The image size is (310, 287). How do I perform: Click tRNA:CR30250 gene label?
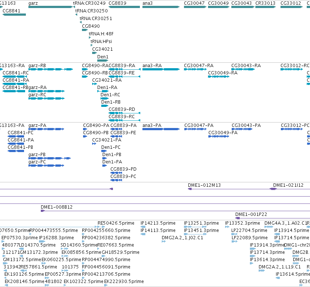click(91, 11)
